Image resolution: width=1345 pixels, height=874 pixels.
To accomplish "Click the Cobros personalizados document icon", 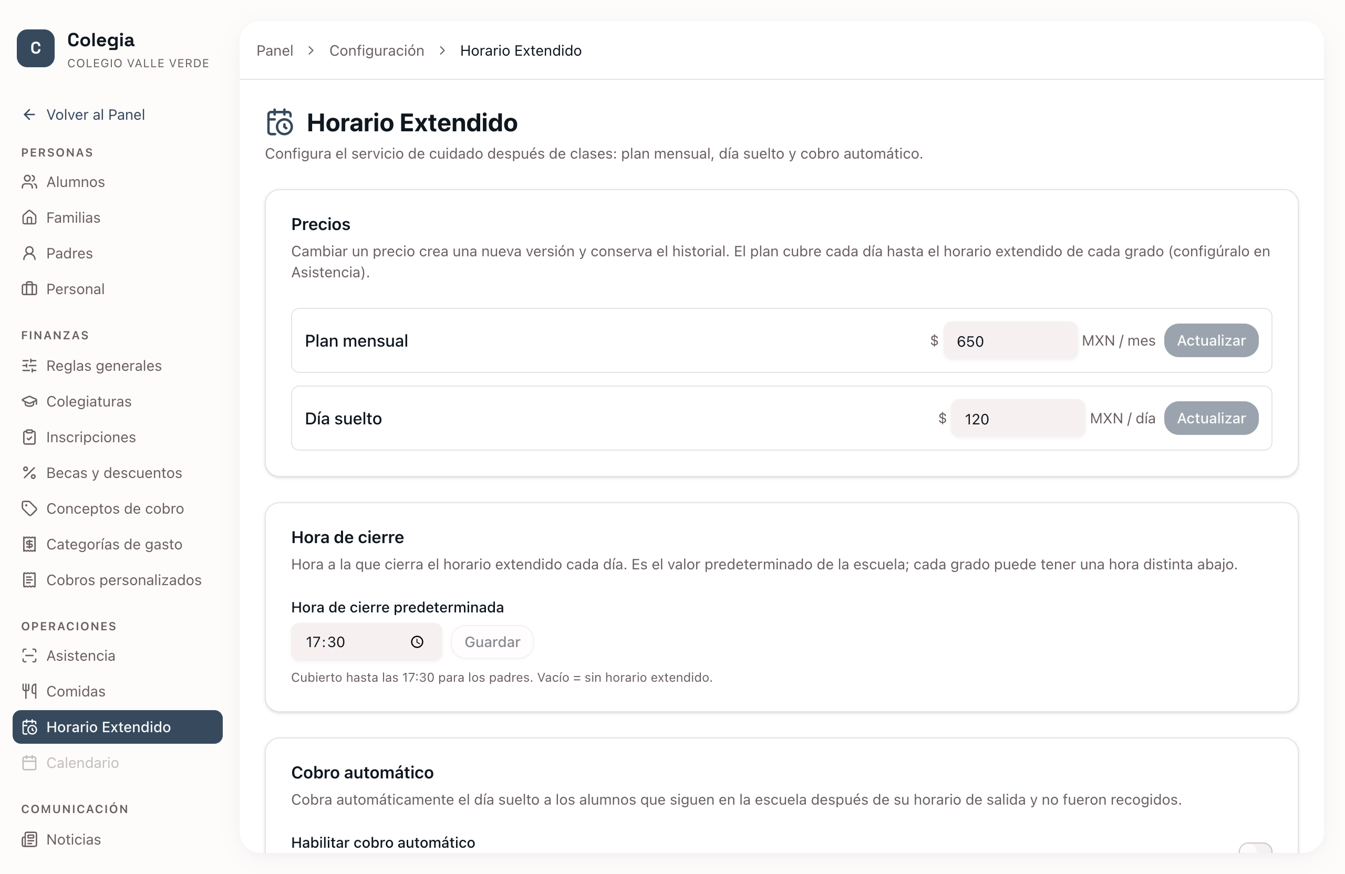I will pos(29,580).
